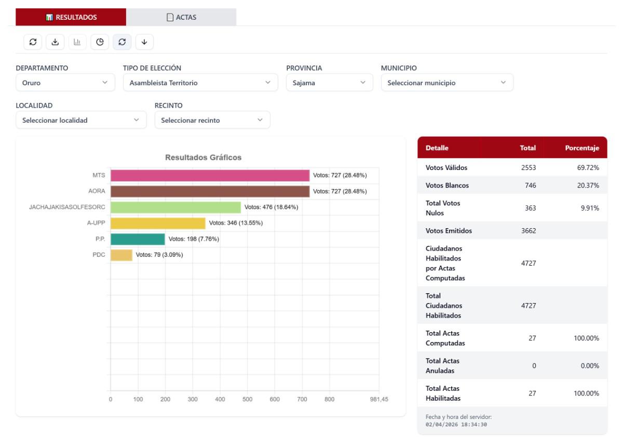Switch to the ACTAS tab
This screenshot has height=446, width=623.
pyautogui.click(x=181, y=18)
